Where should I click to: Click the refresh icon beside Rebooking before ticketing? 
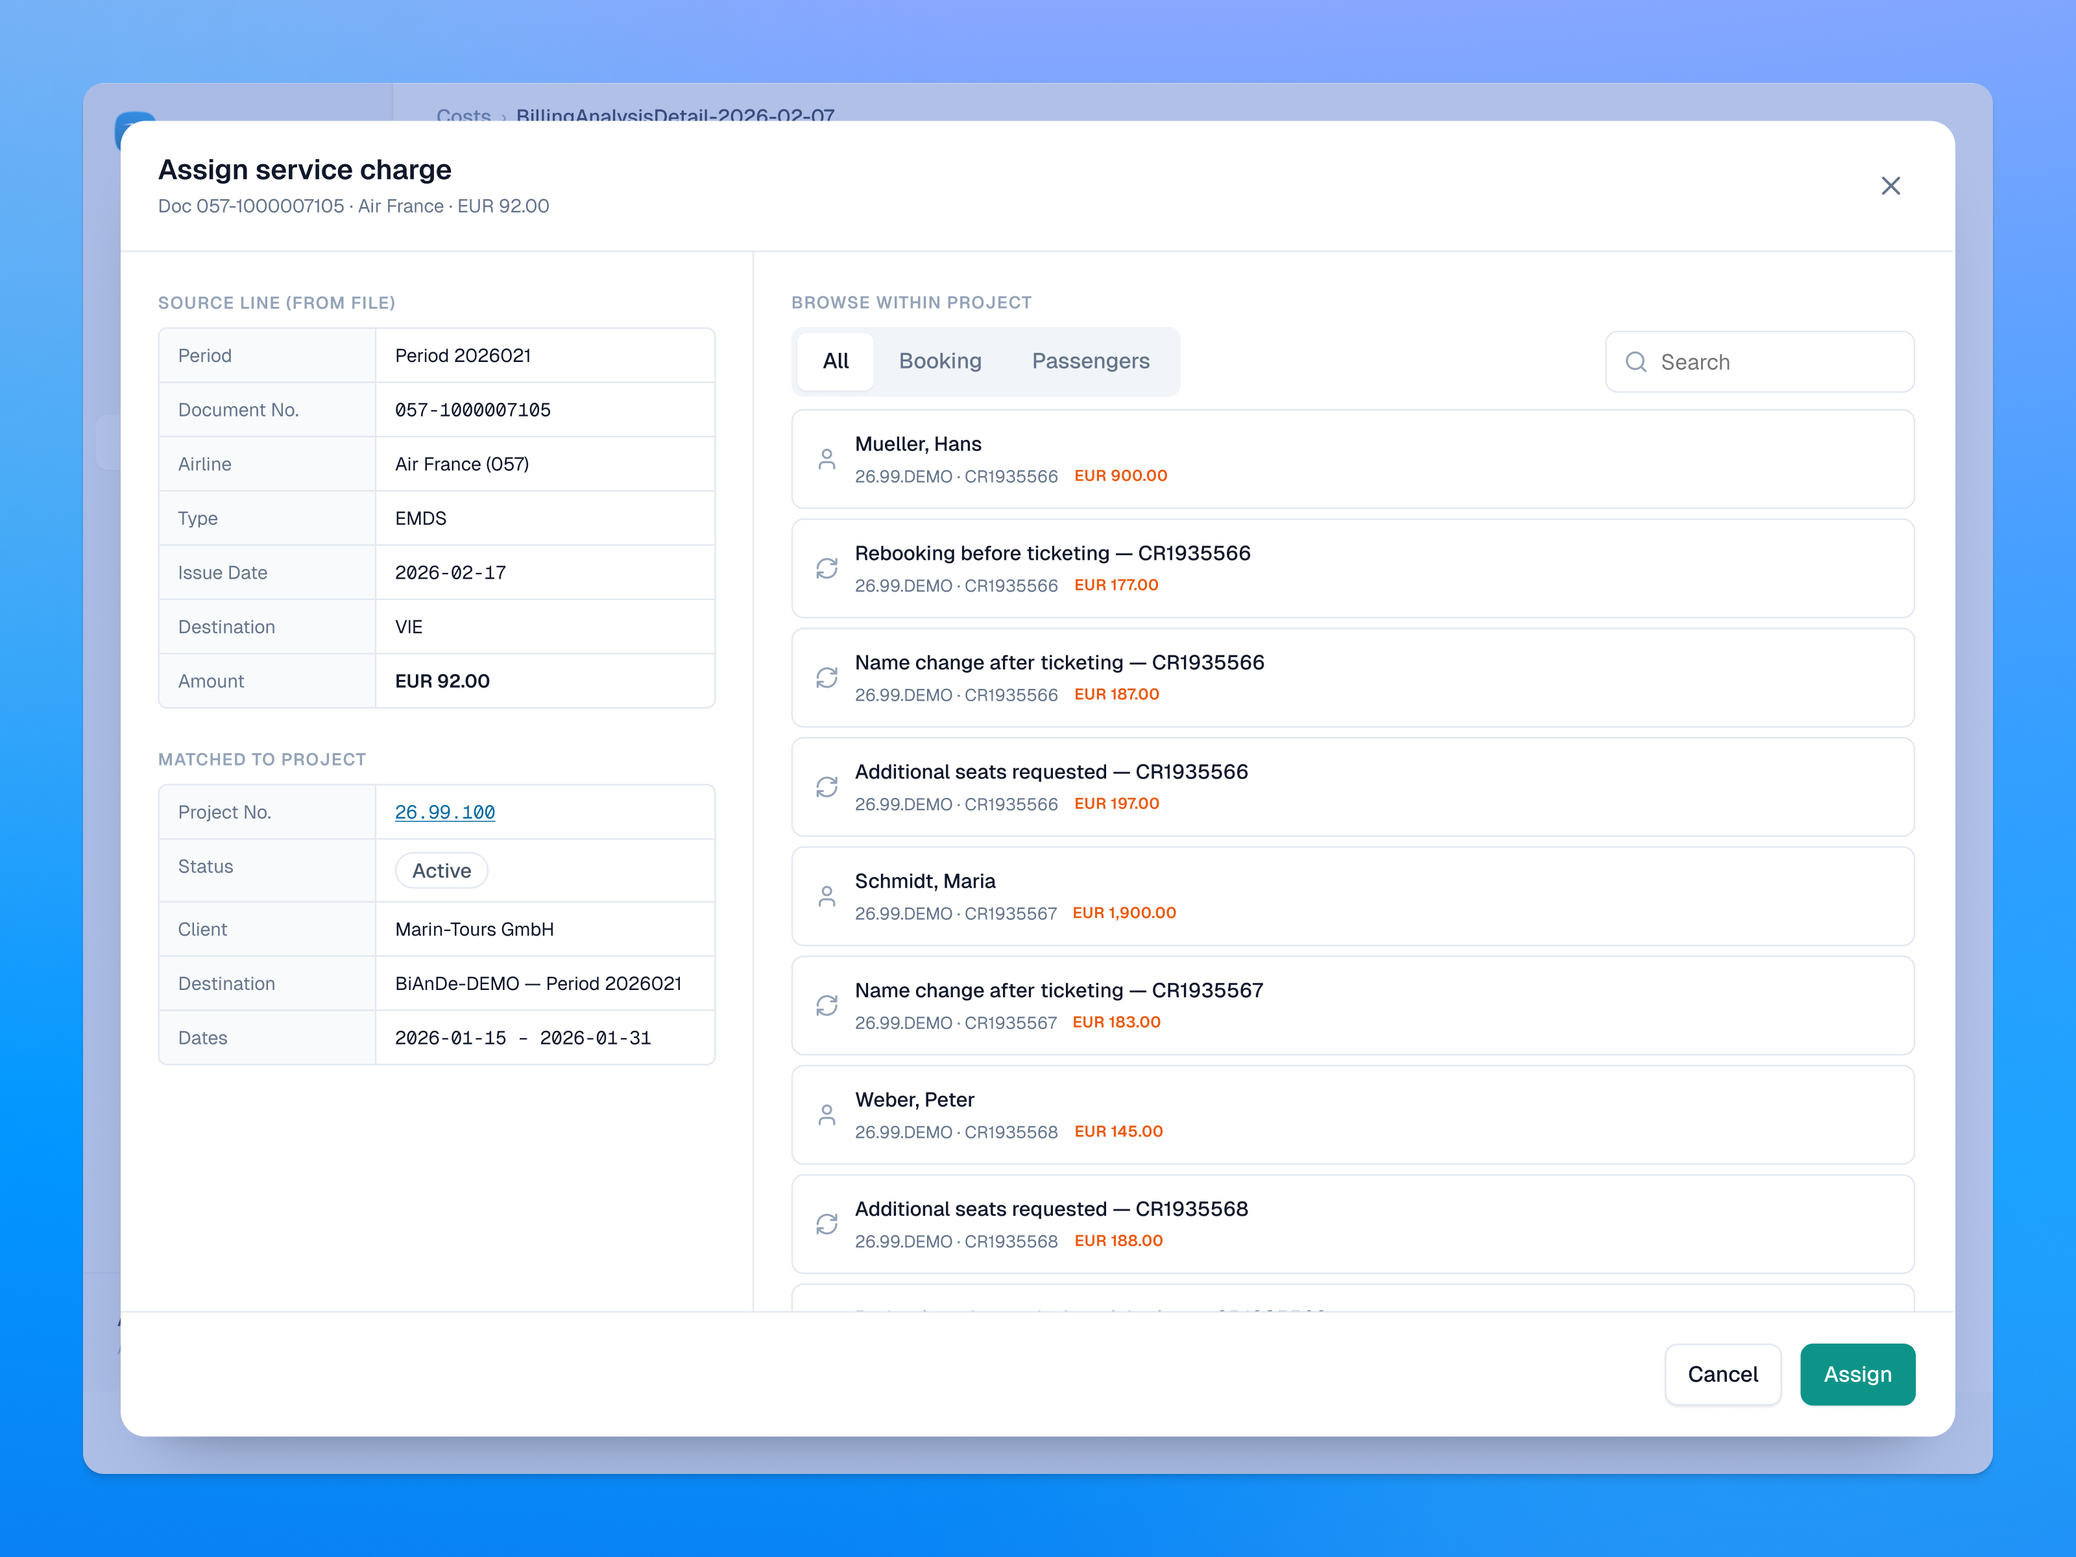click(x=827, y=569)
